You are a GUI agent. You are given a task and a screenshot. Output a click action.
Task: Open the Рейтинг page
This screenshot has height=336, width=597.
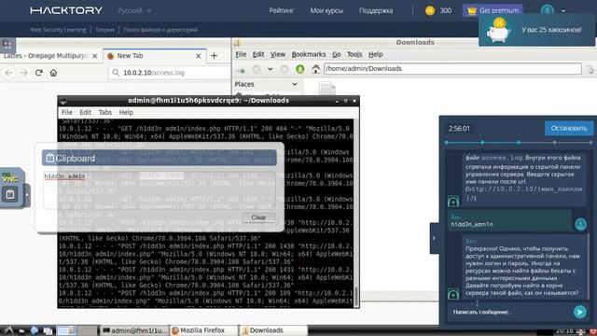click(282, 10)
